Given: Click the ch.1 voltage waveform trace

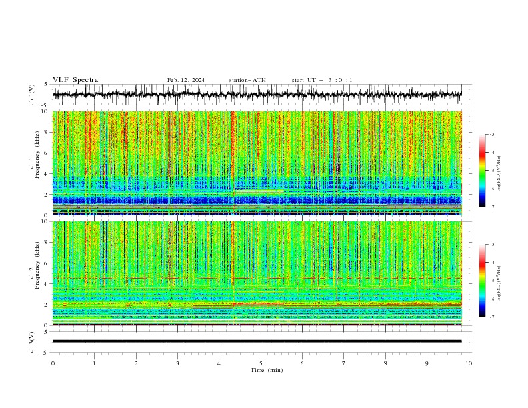Looking at the screenshot, I should 257,95.
